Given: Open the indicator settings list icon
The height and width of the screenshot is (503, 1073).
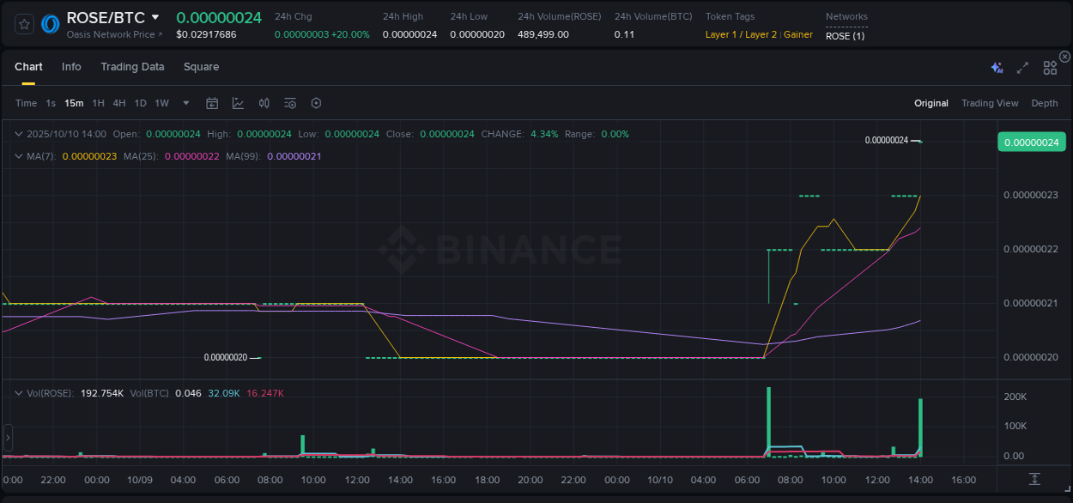Looking at the screenshot, I should pos(289,103).
